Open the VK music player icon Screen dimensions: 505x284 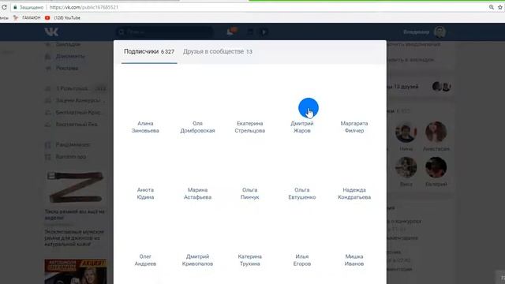coord(250,32)
